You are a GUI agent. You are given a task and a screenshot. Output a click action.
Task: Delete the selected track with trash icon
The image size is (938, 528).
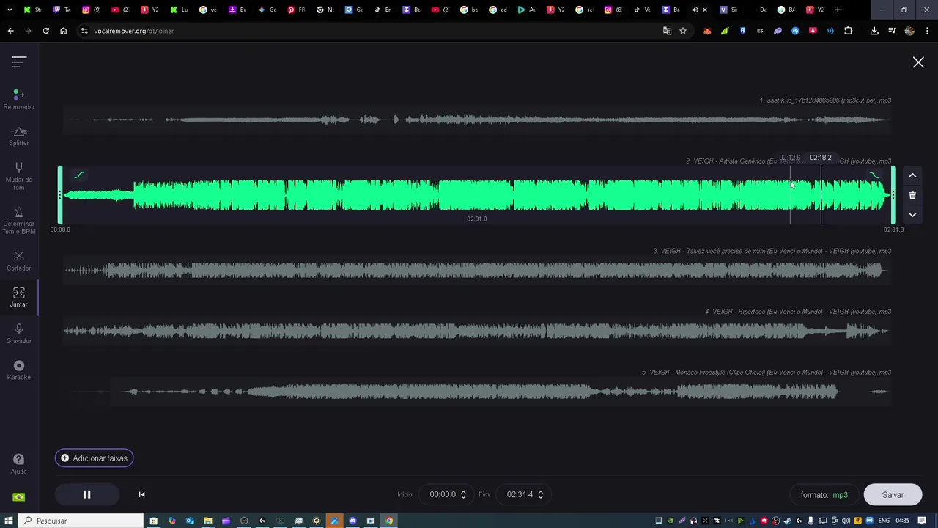coord(912,195)
